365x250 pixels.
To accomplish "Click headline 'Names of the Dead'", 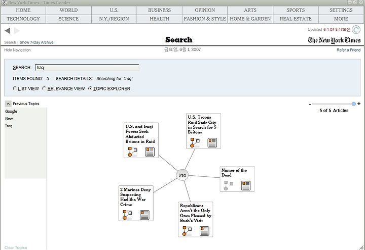I will pyautogui.click(x=234, y=173).
